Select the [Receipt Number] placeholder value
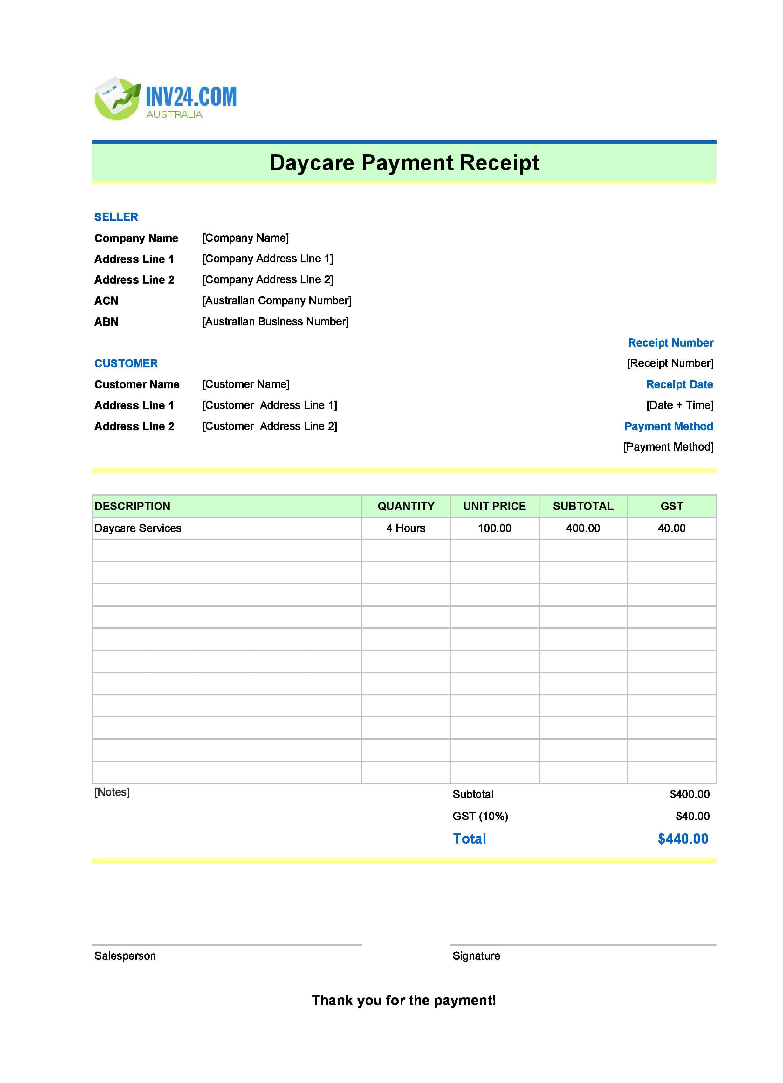This screenshot has width=783, height=1083. click(670, 363)
